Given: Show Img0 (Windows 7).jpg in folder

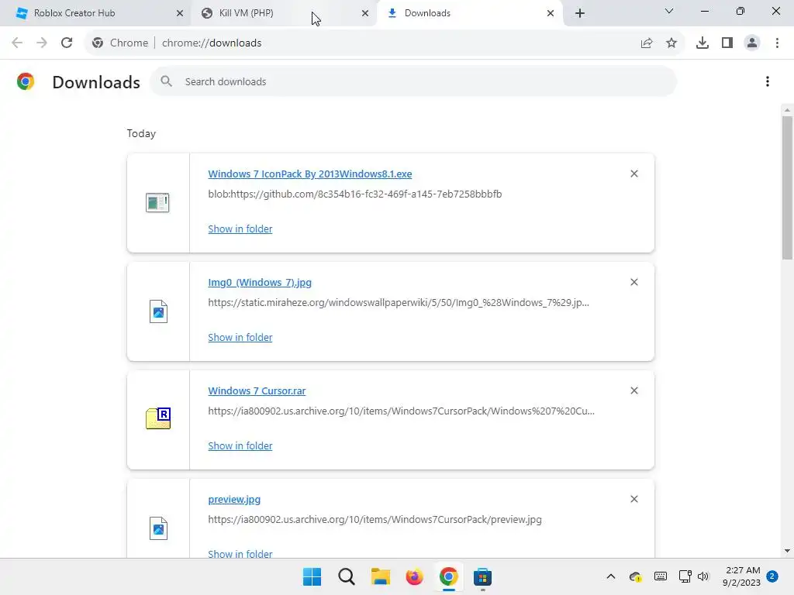Looking at the screenshot, I should [x=240, y=337].
